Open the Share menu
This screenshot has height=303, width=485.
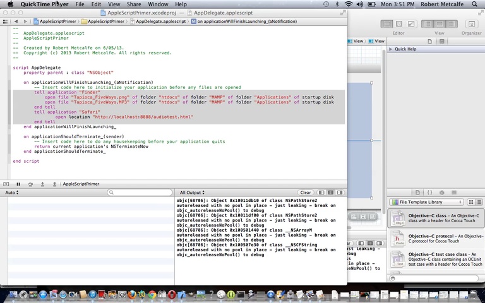click(x=135, y=4)
